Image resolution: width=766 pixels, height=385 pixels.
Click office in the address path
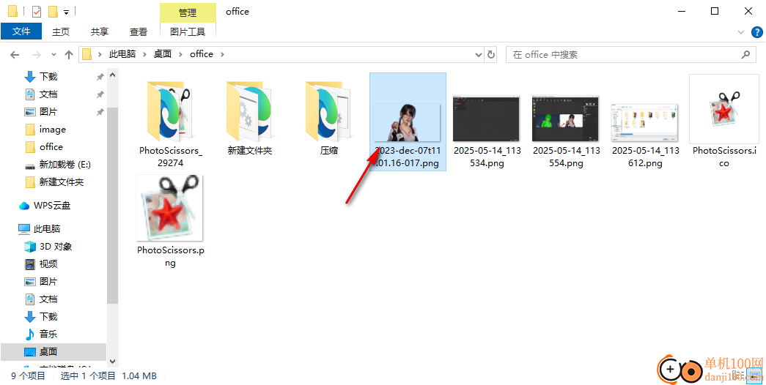[x=202, y=54]
